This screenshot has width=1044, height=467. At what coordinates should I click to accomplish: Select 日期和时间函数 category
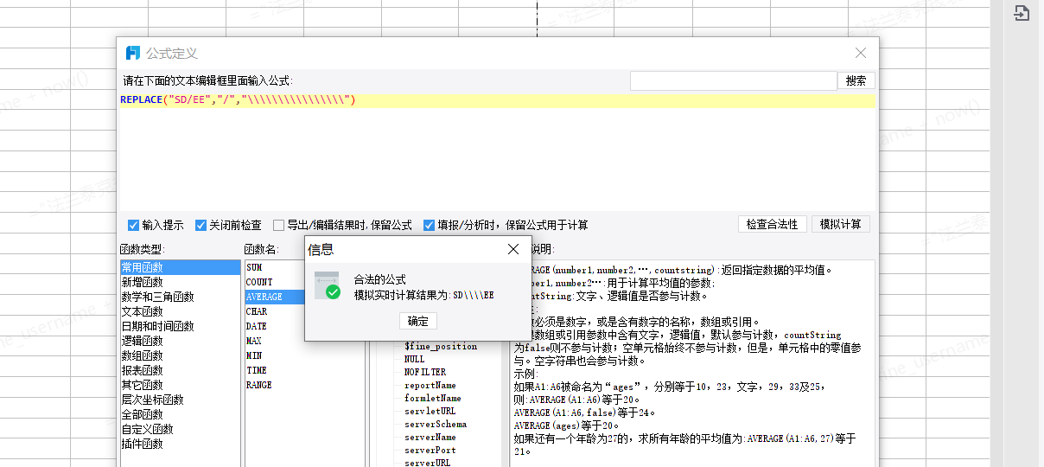tap(157, 326)
